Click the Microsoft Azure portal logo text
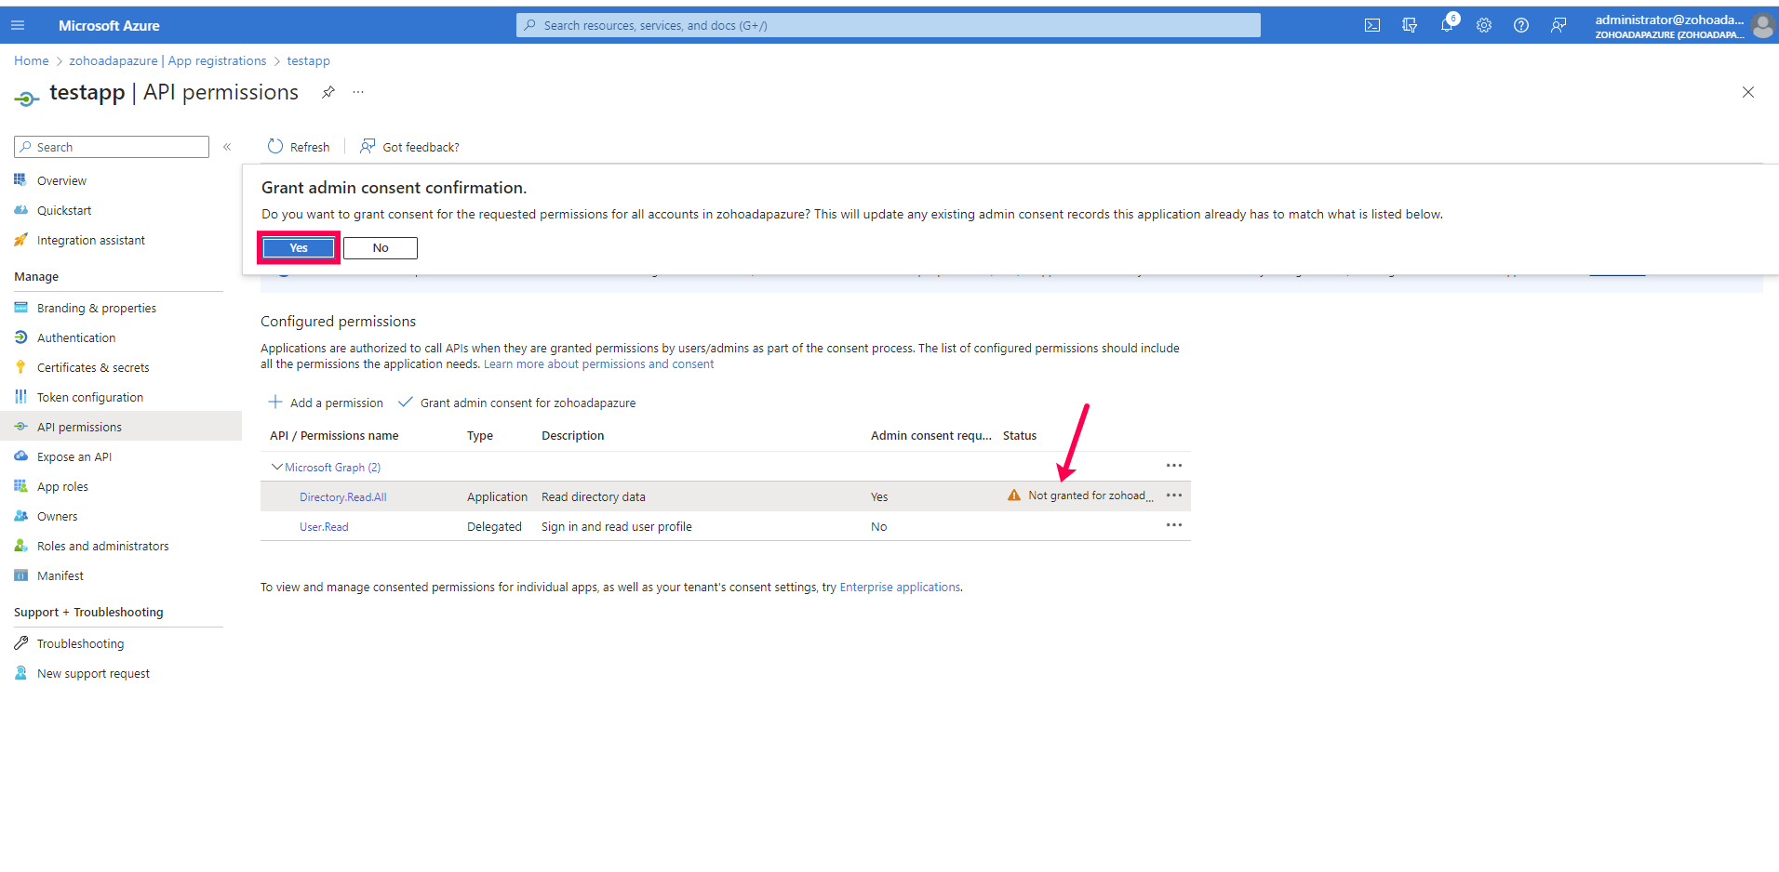Screen dimensions: 1779x872 pyautogui.click(x=109, y=26)
